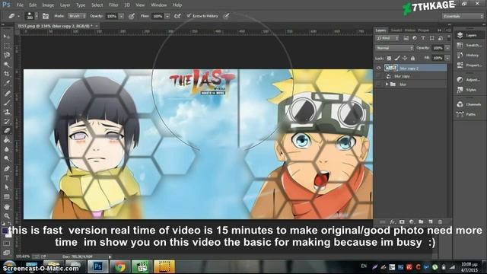
Task: Open Channels in collapsed panel dock
Action: (469, 104)
